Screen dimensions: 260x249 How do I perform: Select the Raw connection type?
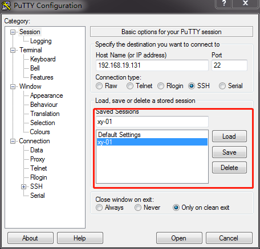coord(99,86)
